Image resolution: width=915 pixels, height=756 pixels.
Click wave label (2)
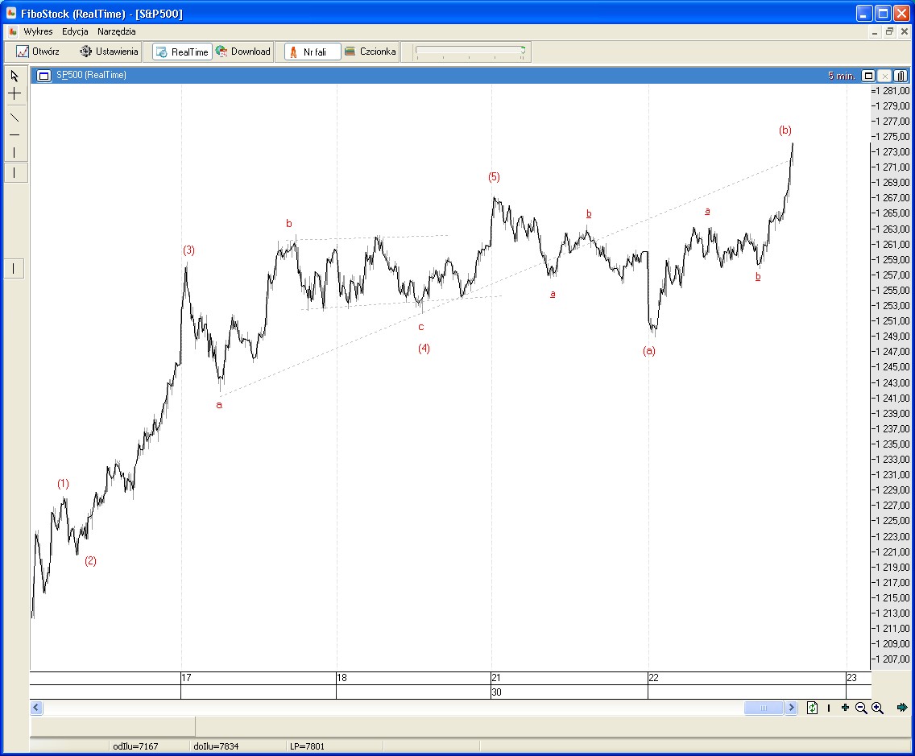(x=90, y=560)
